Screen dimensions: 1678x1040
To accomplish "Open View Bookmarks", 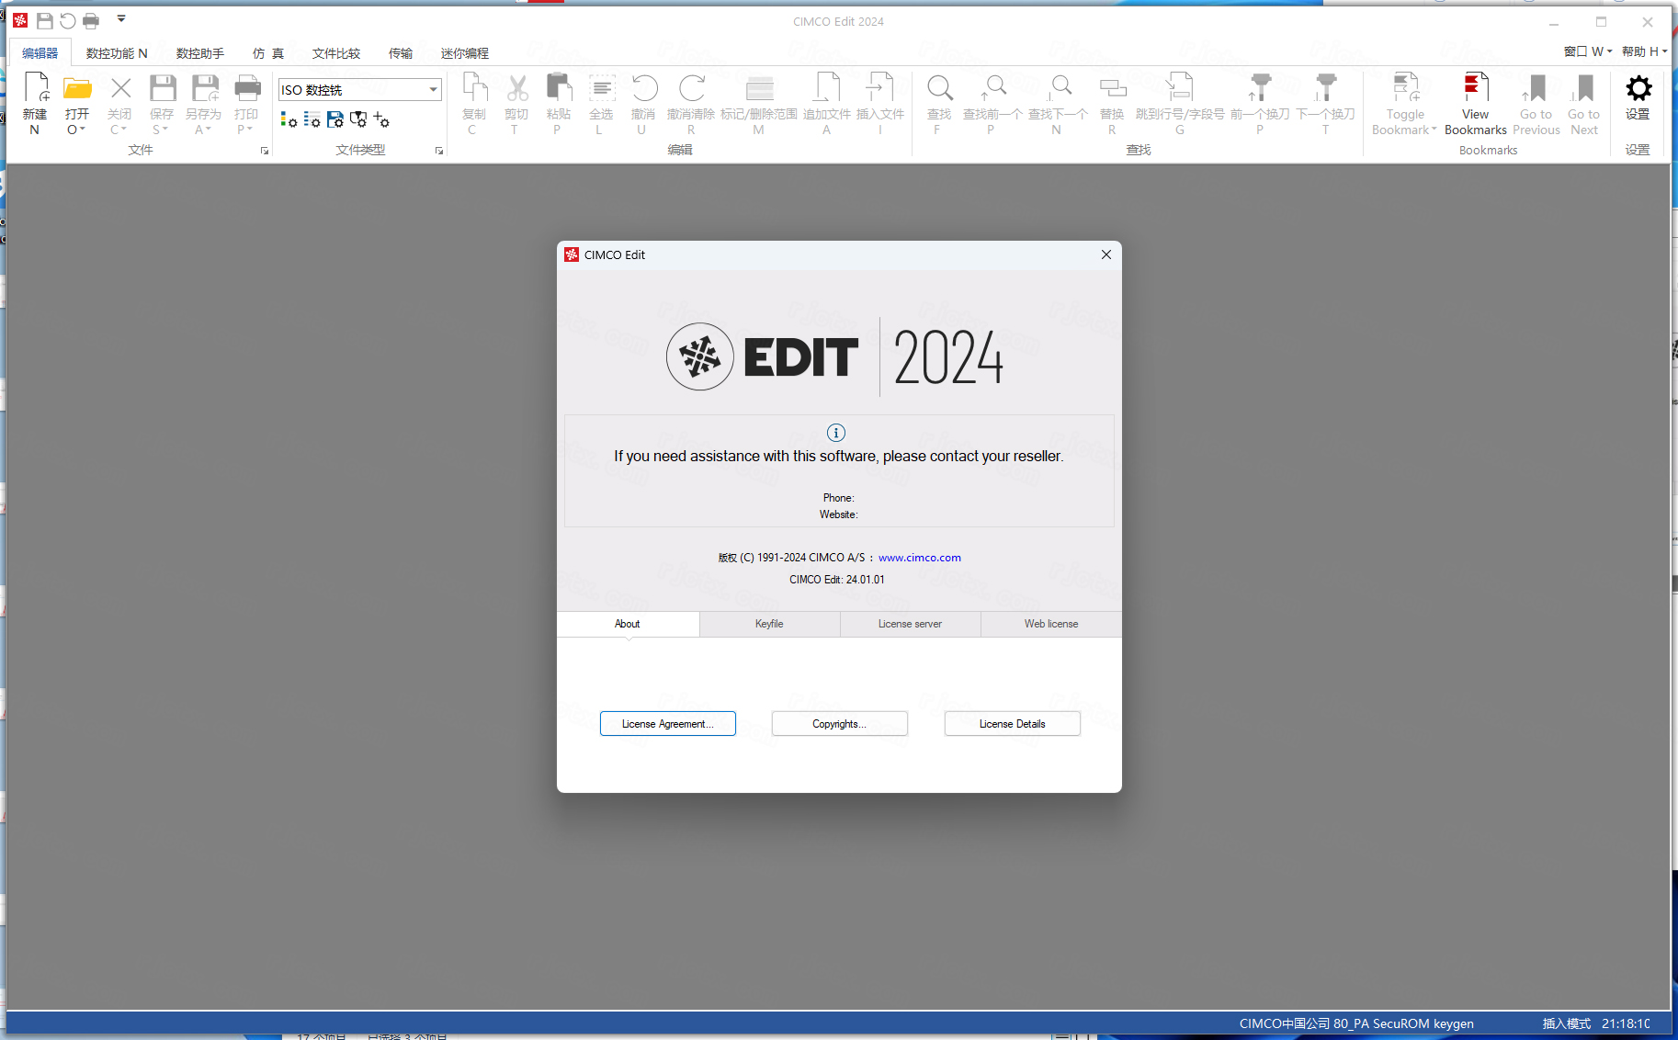I will pyautogui.click(x=1475, y=103).
